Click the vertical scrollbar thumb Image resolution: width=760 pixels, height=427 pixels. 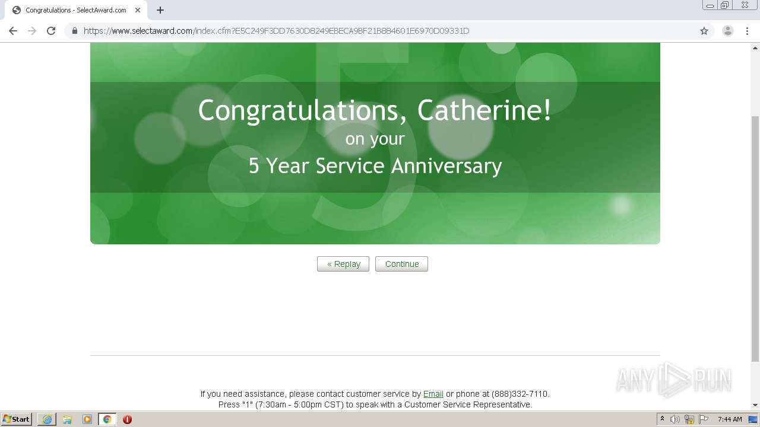click(755, 238)
